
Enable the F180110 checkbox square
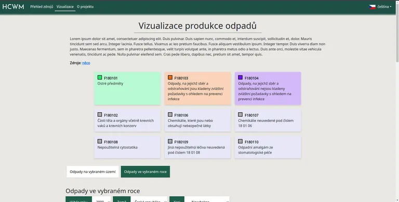(x=240, y=141)
